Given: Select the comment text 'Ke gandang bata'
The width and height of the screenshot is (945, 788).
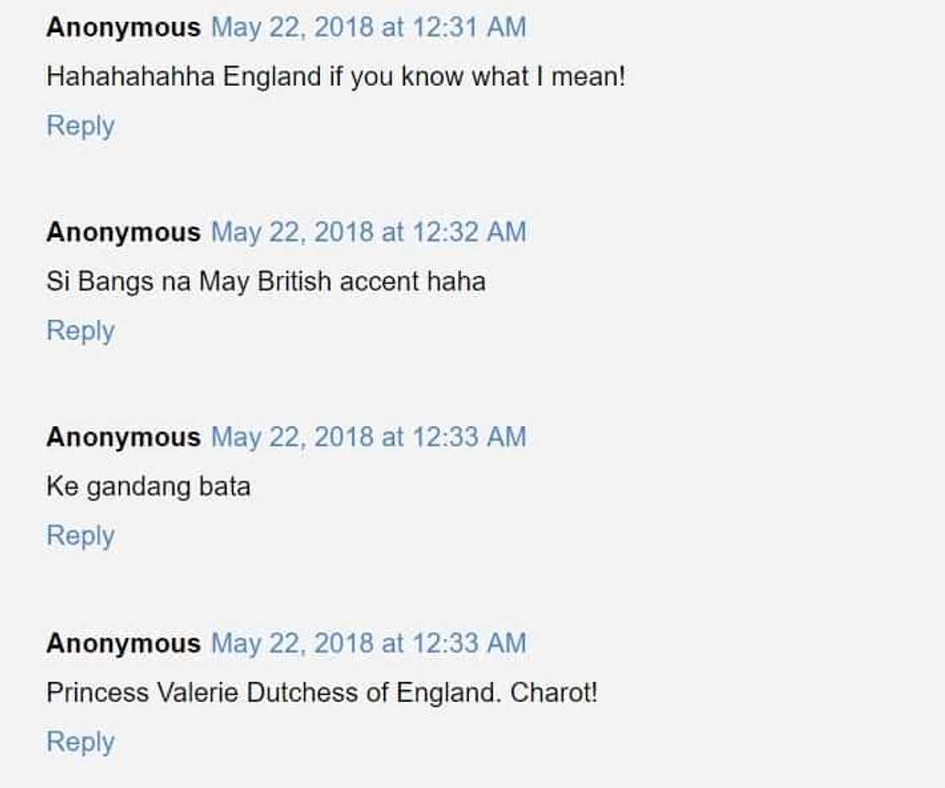Looking at the screenshot, I should tap(148, 486).
